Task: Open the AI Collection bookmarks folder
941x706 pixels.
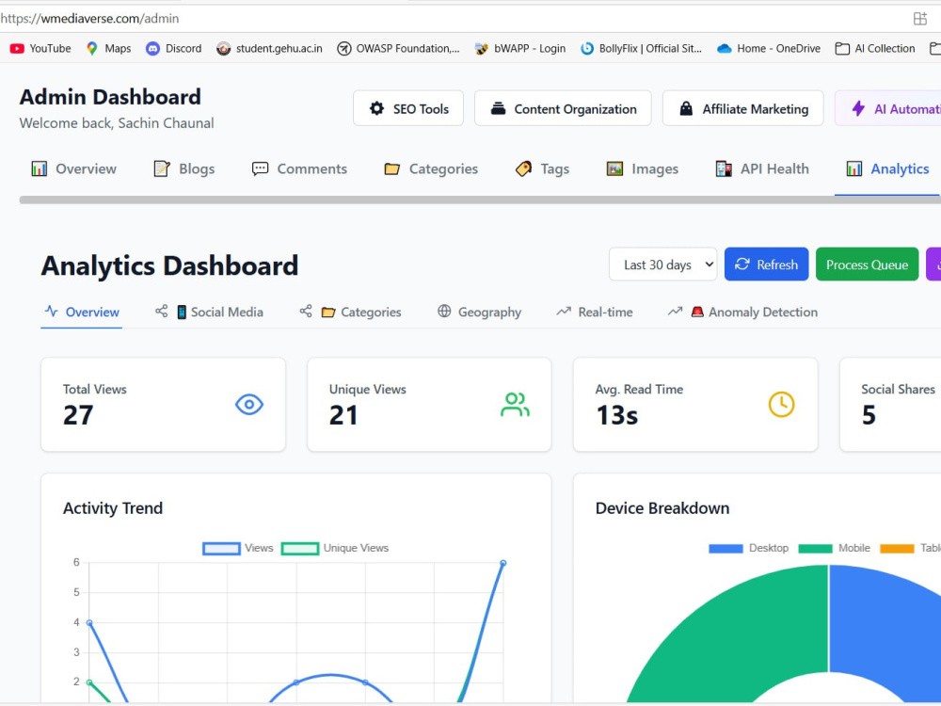Action: point(875,49)
